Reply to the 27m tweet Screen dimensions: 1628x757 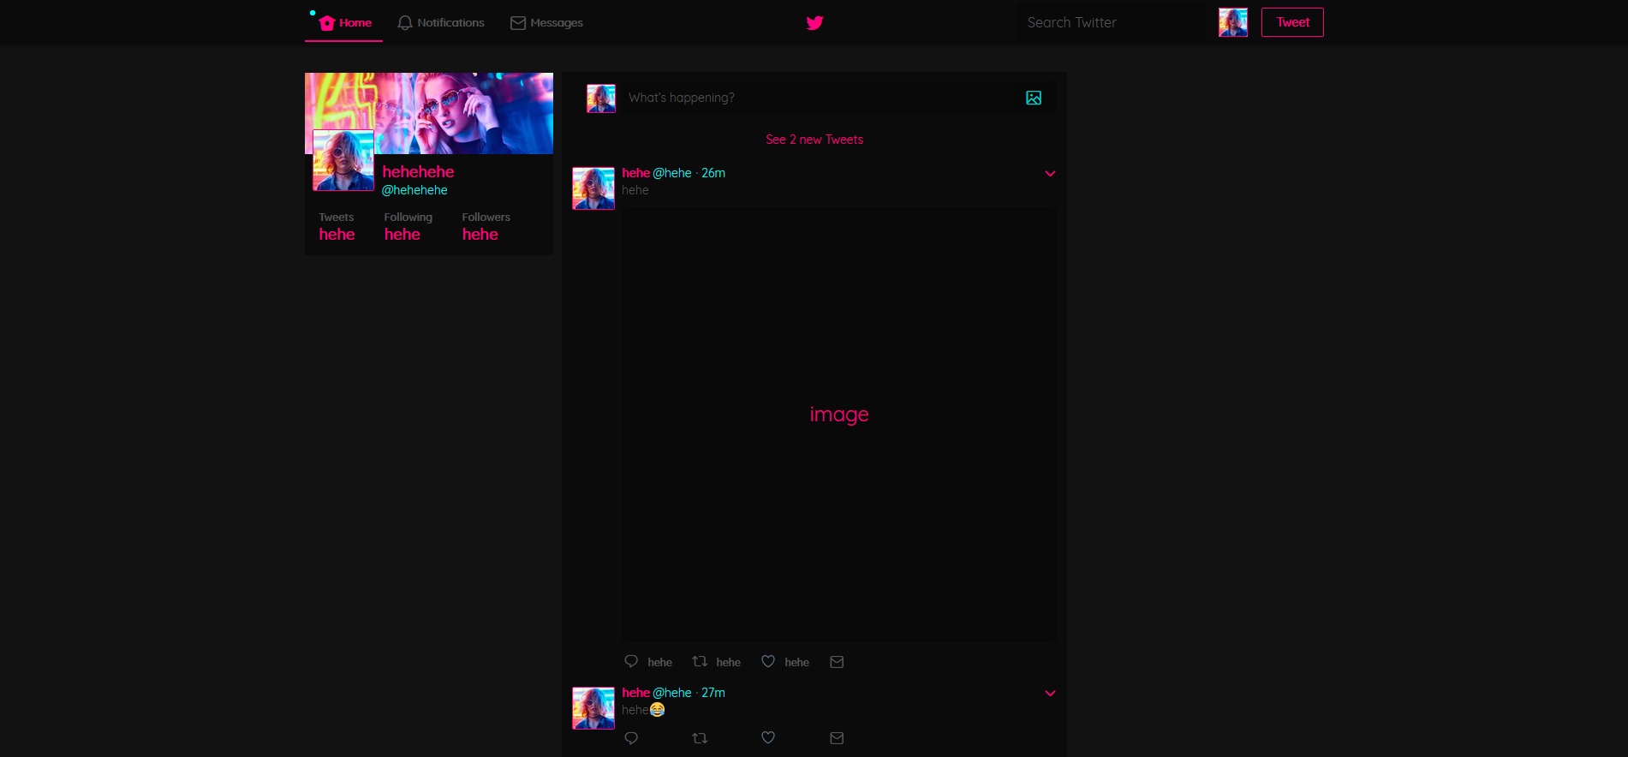point(631,738)
